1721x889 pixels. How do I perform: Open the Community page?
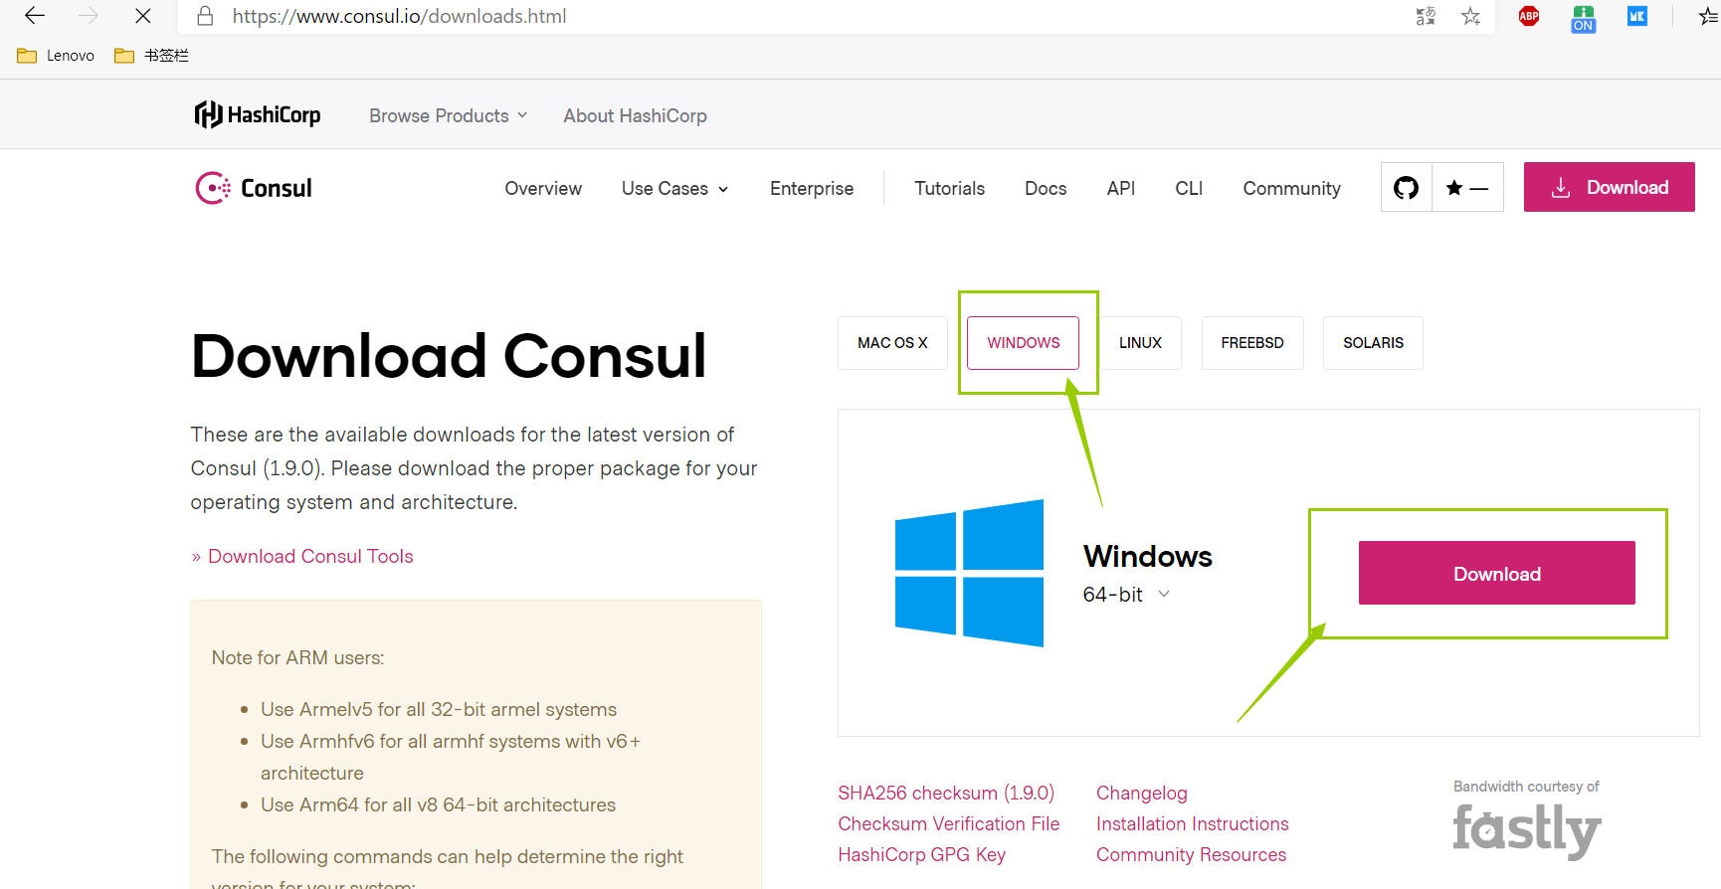coord(1292,188)
